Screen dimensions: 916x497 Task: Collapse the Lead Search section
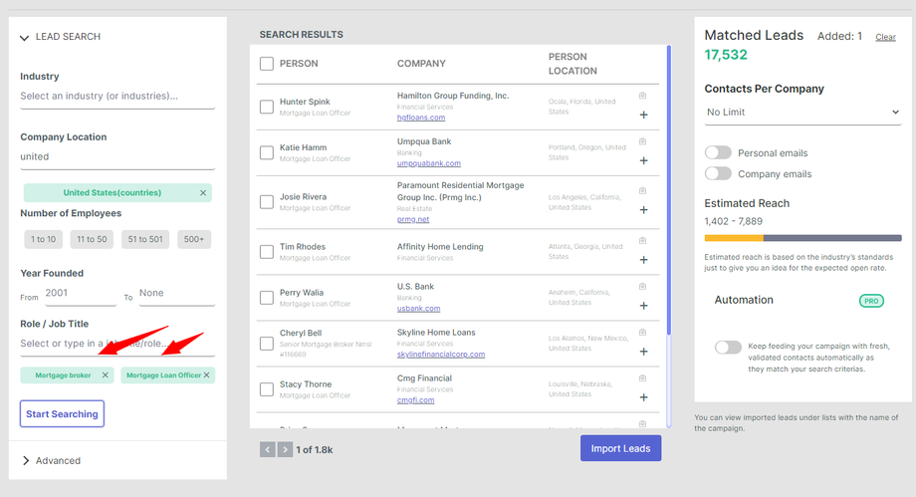(x=25, y=38)
